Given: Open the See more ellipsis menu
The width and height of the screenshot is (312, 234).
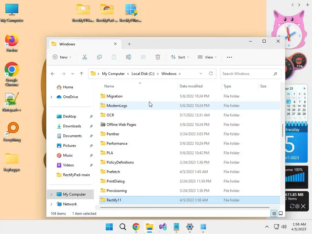Looking at the screenshot, I should (229, 57).
